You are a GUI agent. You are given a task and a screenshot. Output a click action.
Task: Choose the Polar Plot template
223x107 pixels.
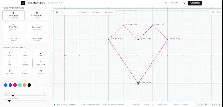[x=13, y=27]
